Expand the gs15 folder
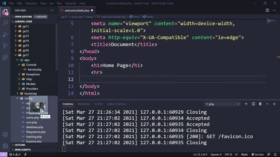 pyautogui.click(x=34, y=45)
